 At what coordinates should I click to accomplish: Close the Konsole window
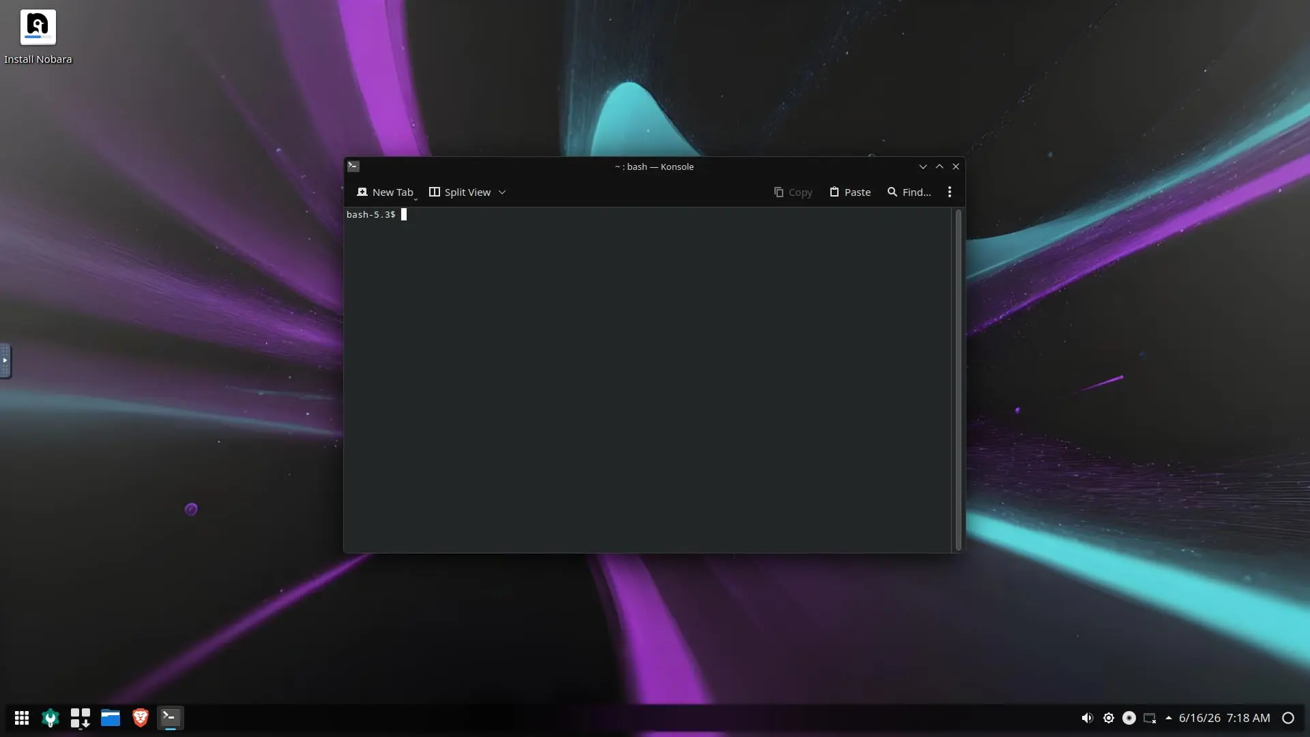(x=956, y=167)
